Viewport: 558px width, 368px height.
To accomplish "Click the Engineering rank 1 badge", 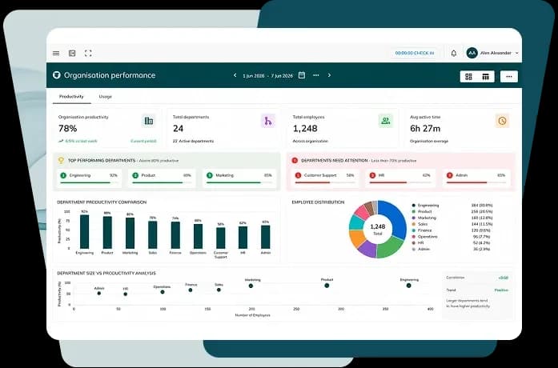I will pyautogui.click(x=63, y=175).
